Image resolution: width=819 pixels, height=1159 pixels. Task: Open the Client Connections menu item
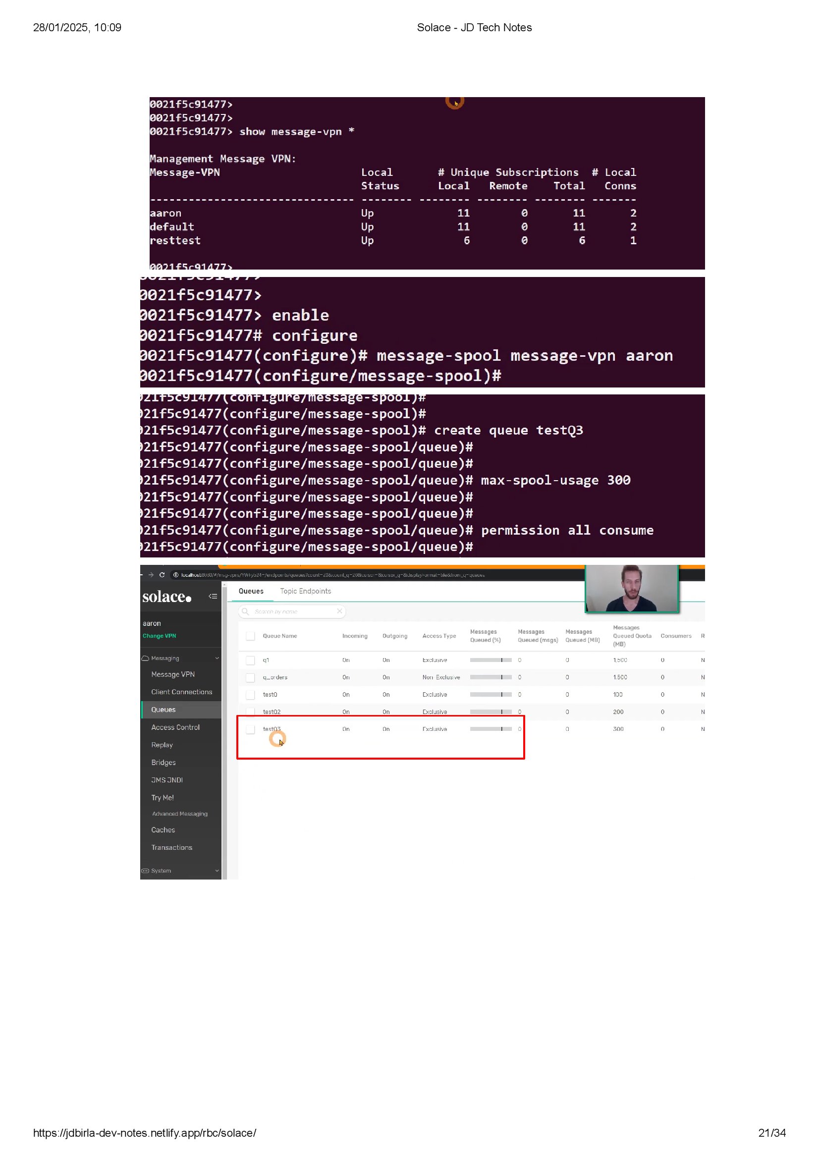click(182, 692)
